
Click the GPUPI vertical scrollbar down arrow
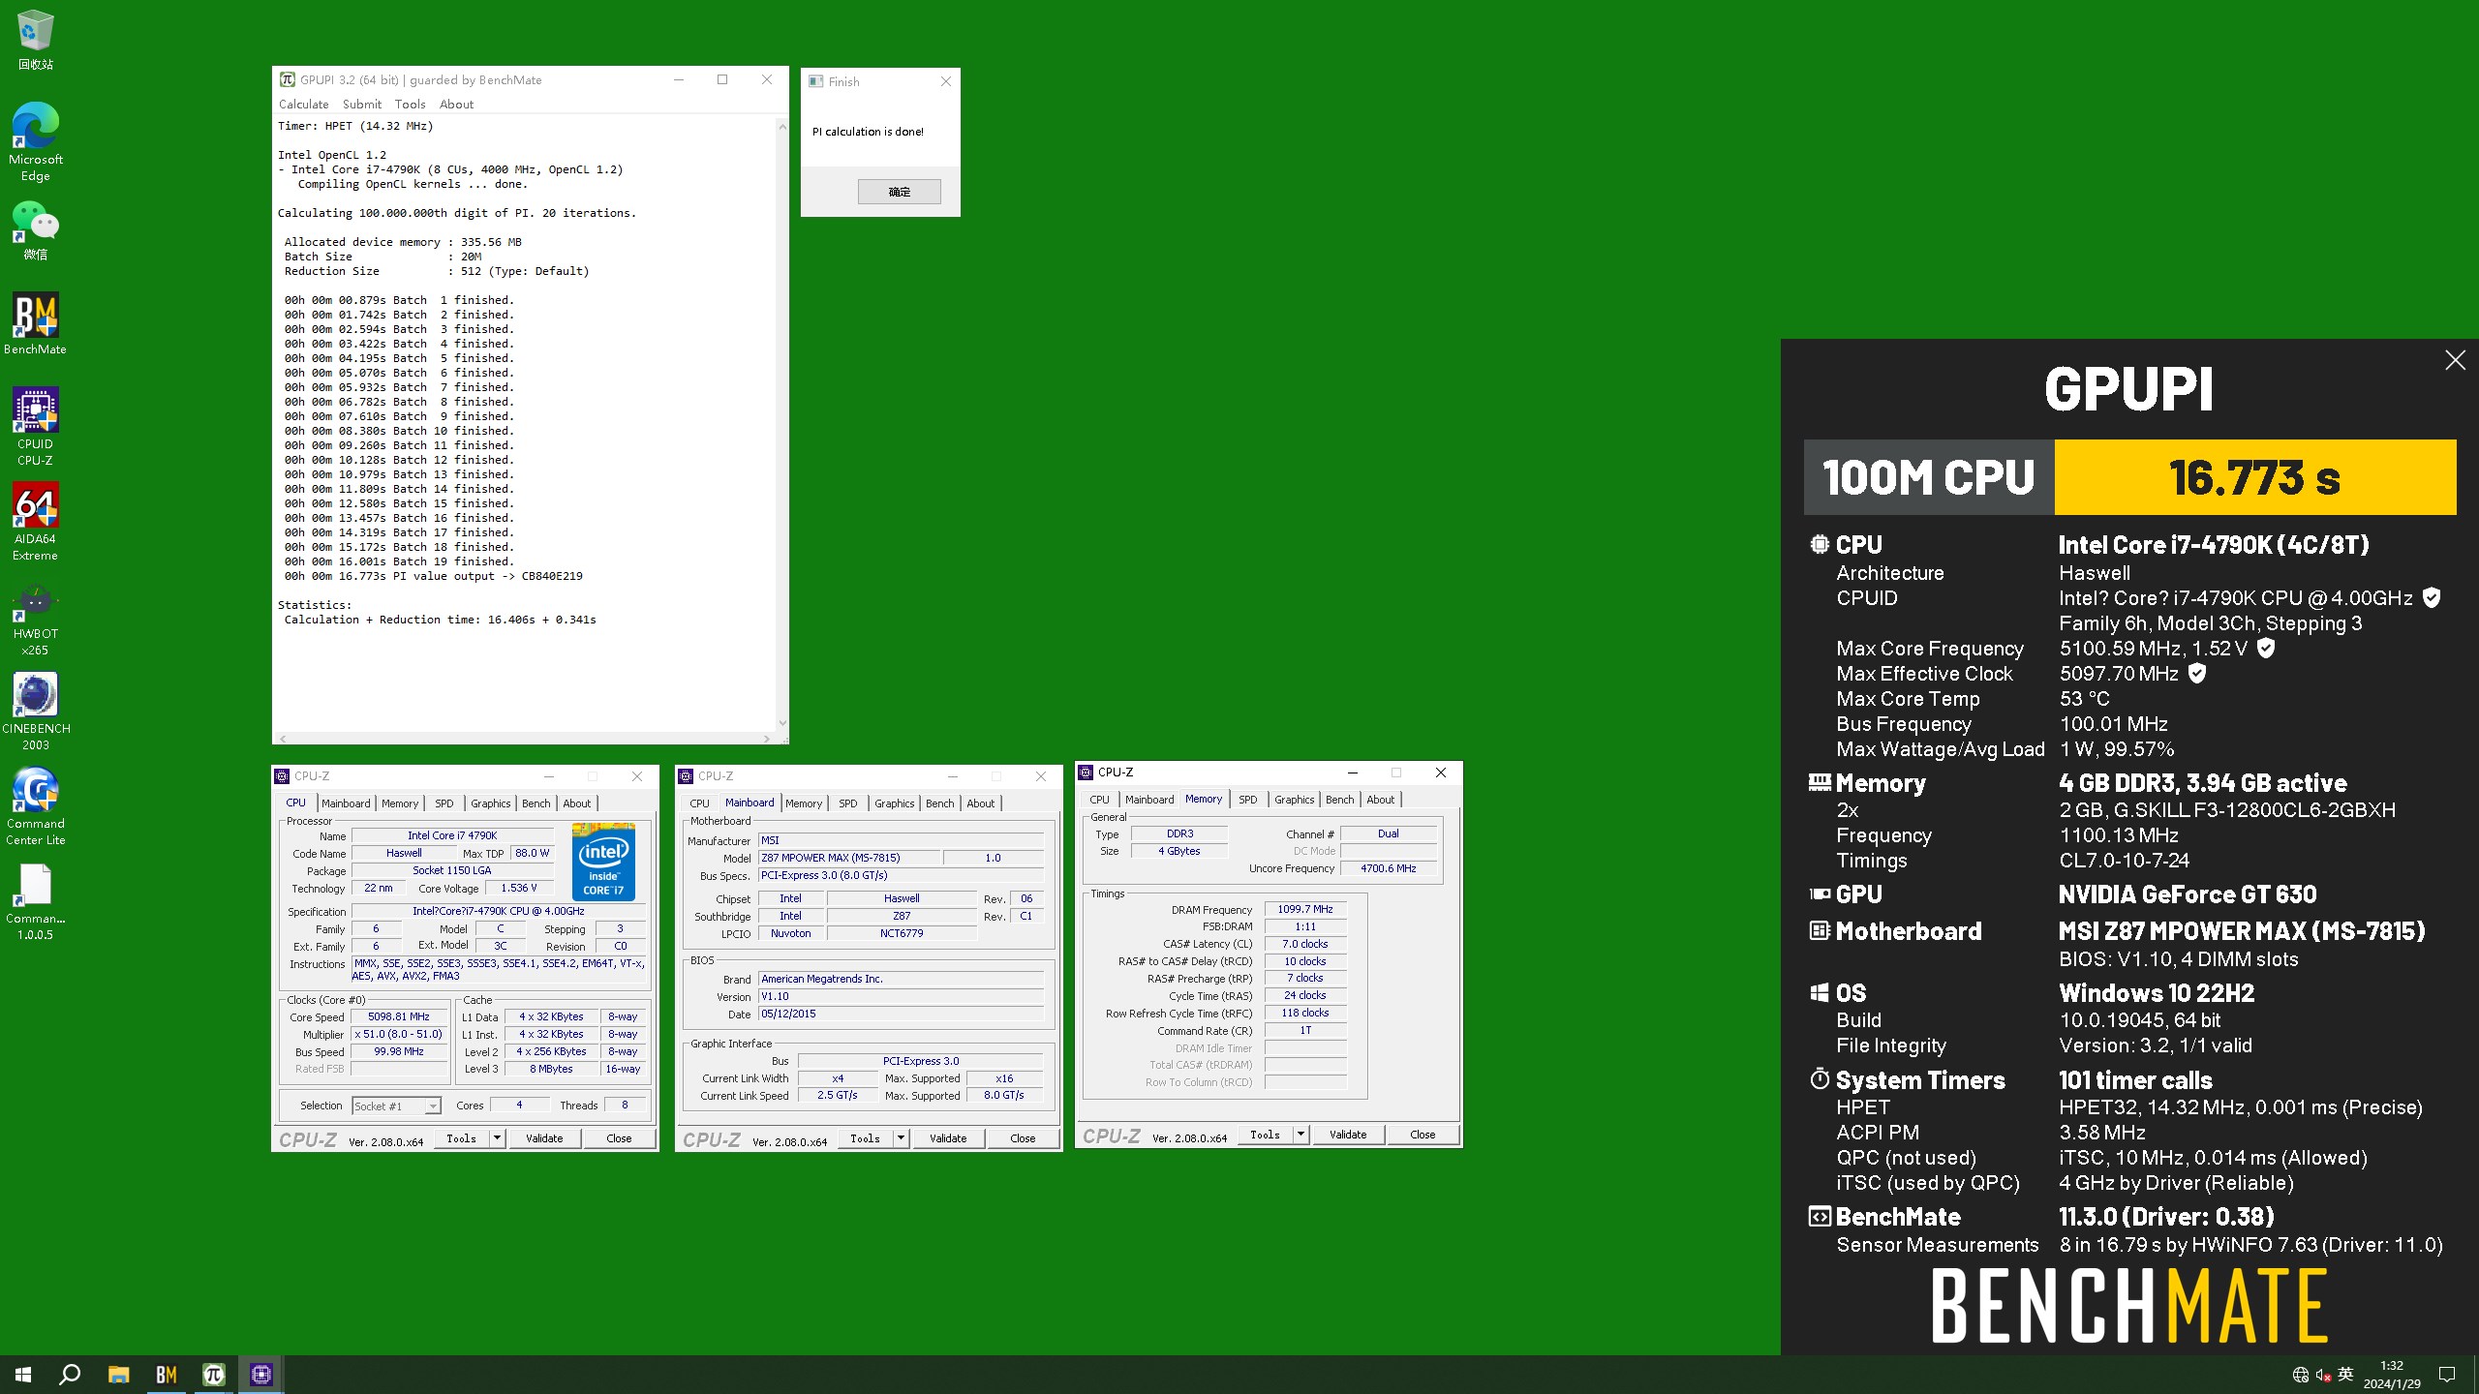click(782, 723)
